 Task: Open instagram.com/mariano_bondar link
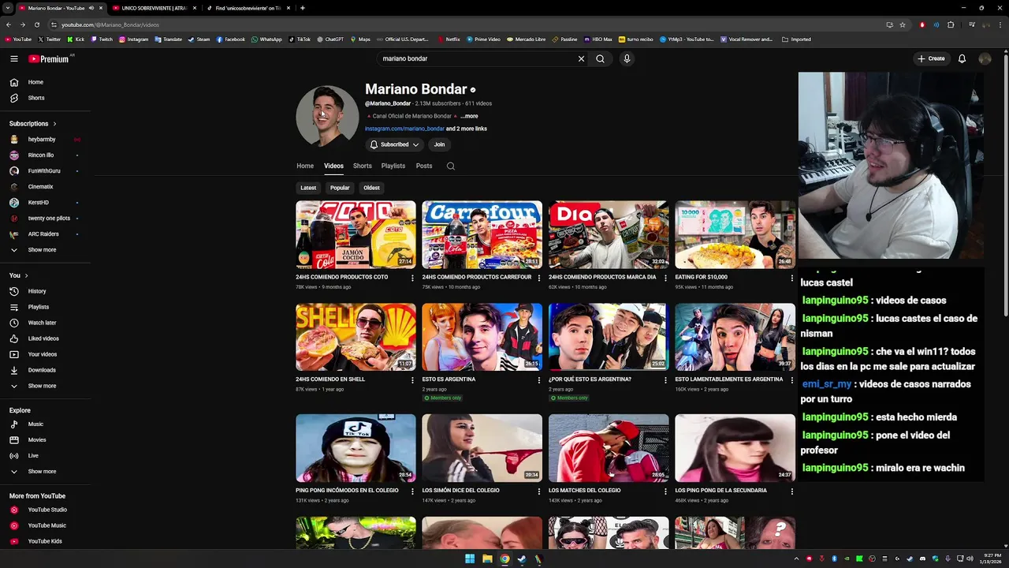click(404, 129)
